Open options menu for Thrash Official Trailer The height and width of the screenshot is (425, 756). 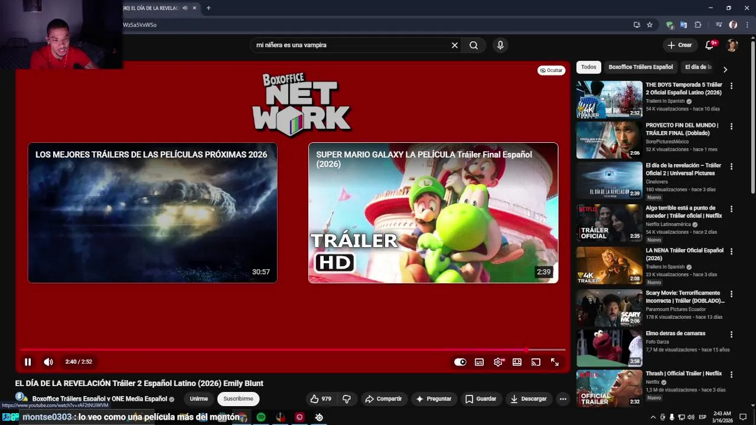[x=731, y=374]
